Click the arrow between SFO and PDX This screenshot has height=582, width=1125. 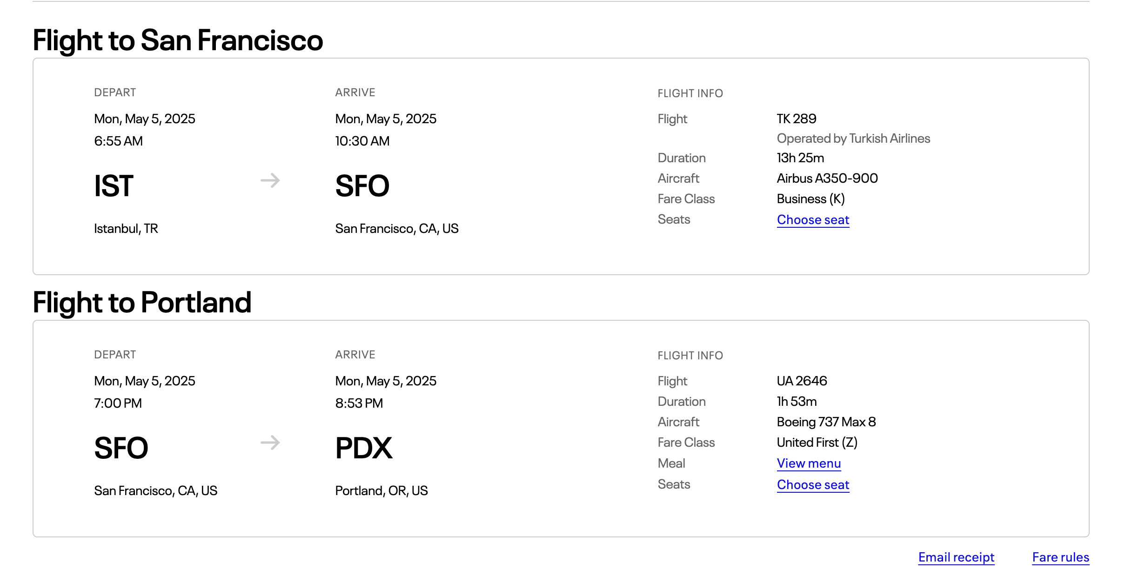[270, 443]
